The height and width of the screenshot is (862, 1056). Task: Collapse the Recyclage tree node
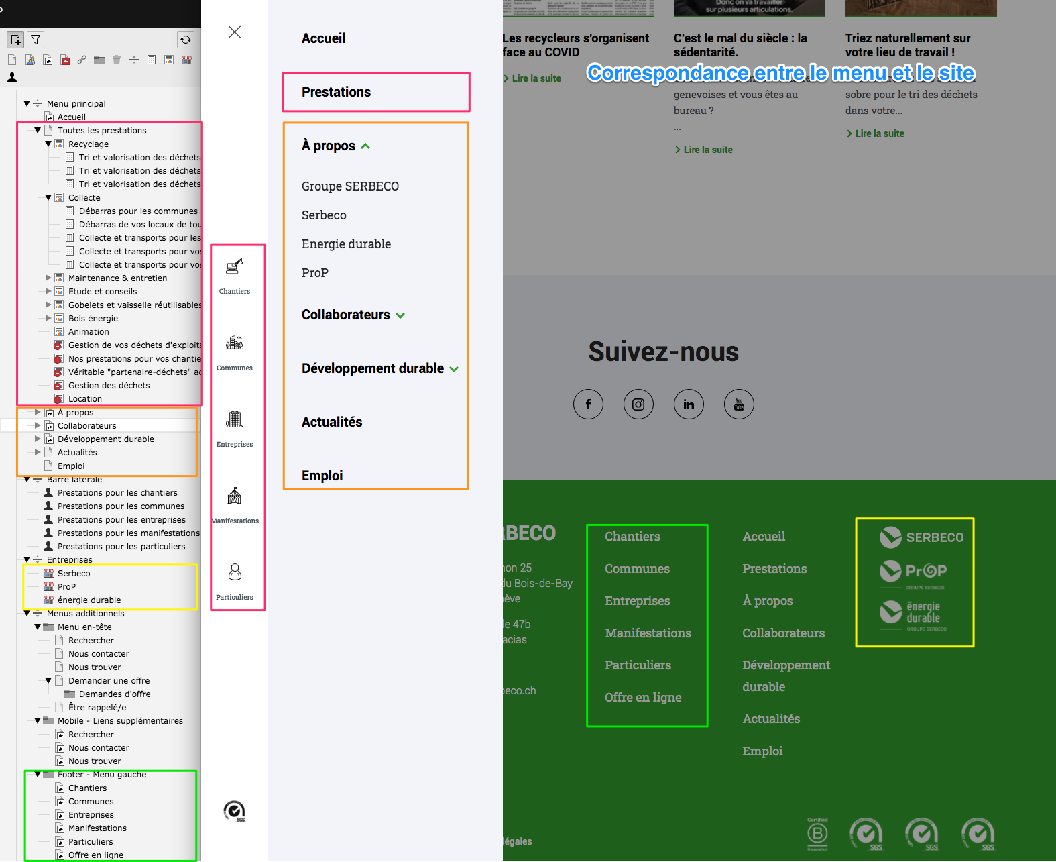(48, 144)
